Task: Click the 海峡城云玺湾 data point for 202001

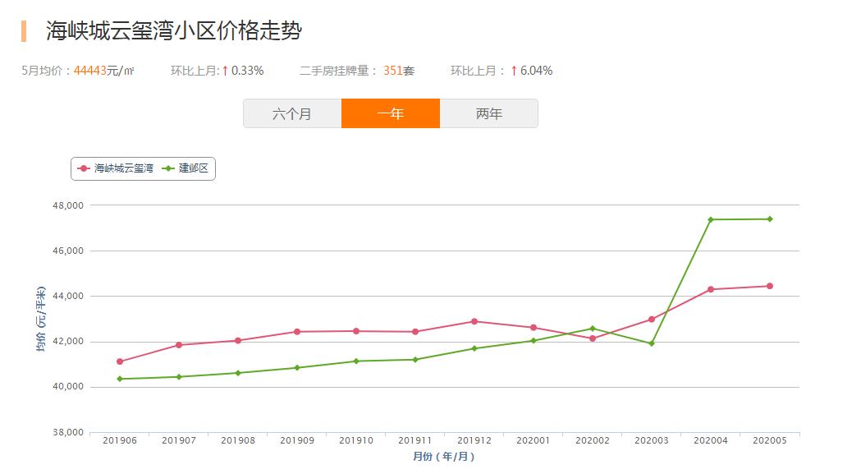Action: (534, 328)
